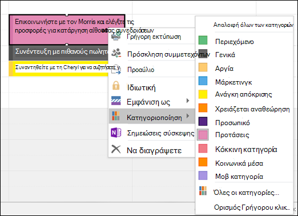Click the padlock icon for Ιδιωτική
Image resolution: width=298 pixels, height=216 pixels.
tap(116, 86)
